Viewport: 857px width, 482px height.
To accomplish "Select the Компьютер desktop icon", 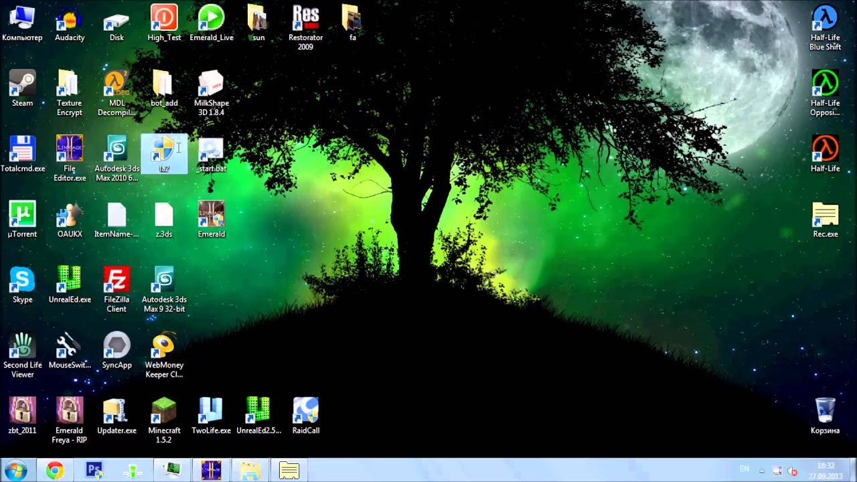I will tap(22, 24).
